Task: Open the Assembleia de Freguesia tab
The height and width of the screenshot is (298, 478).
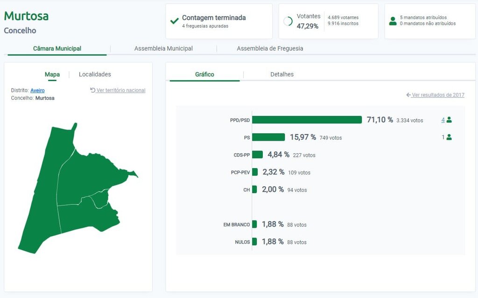Action: (x=270, y=48)
